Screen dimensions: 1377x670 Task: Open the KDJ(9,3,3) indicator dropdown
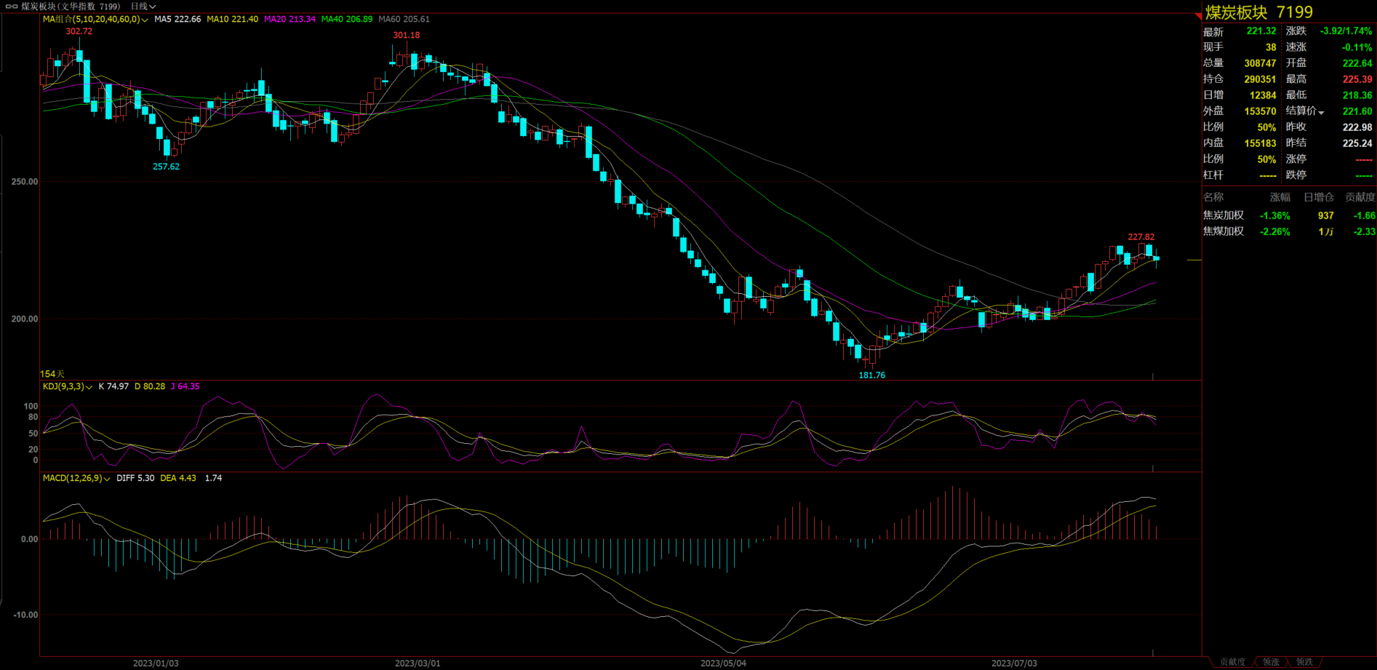tap(89, 387)
